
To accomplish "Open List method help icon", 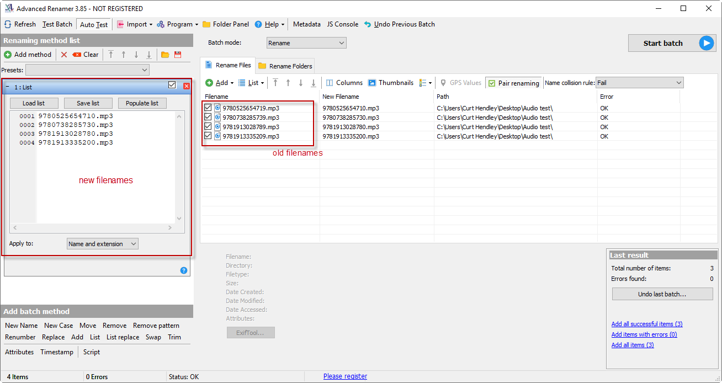I will coord(184,270).
